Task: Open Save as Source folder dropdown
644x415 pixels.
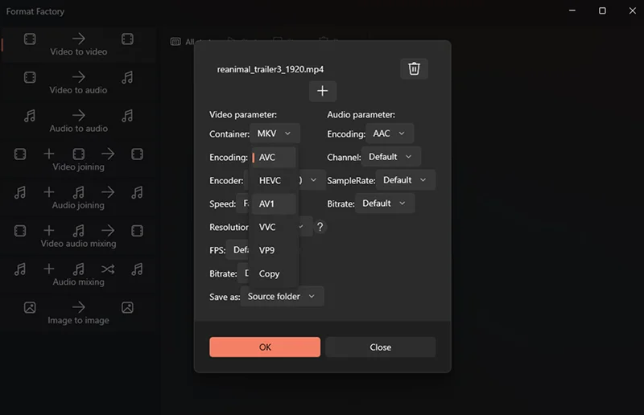Action: (283, 296)
